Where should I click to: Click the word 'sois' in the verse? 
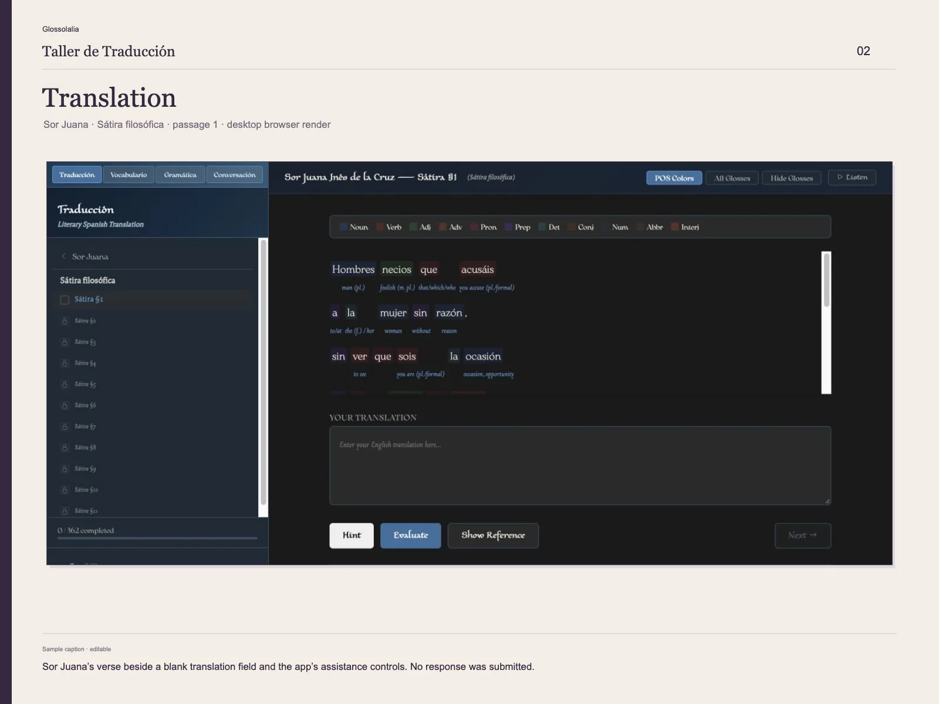click(x=407, y=356)
